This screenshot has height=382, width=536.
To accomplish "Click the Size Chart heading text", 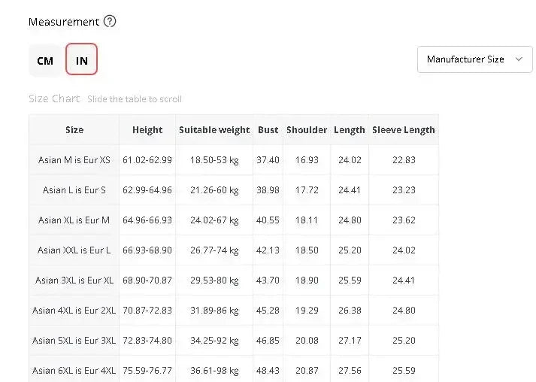I will (54, 99).
